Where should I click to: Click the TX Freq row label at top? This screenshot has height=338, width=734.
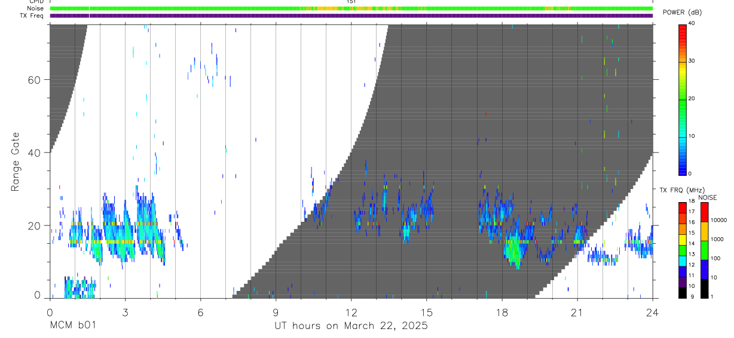click(x=32, y=15)
